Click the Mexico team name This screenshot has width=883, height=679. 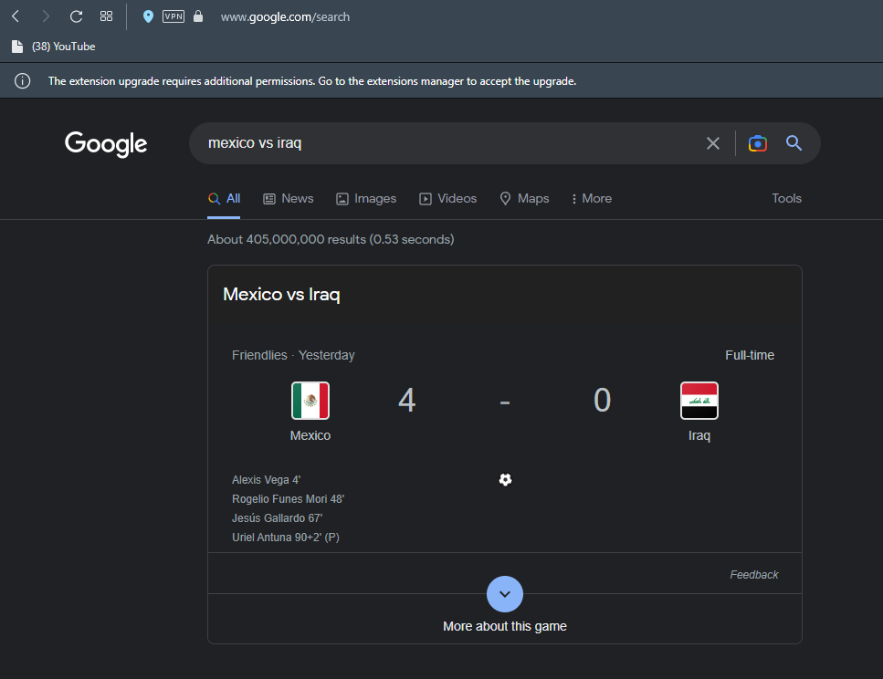(x=310, y=435)
